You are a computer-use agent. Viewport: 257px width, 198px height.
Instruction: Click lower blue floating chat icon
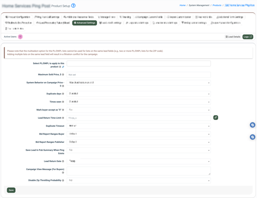(x=252, y=137)
